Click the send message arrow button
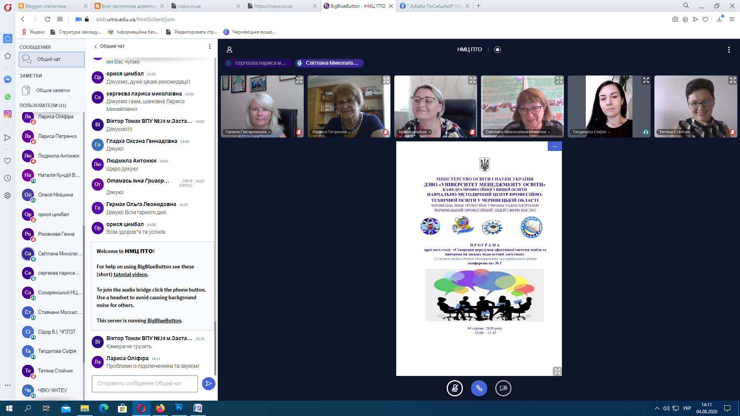 [x=209, y=383]
